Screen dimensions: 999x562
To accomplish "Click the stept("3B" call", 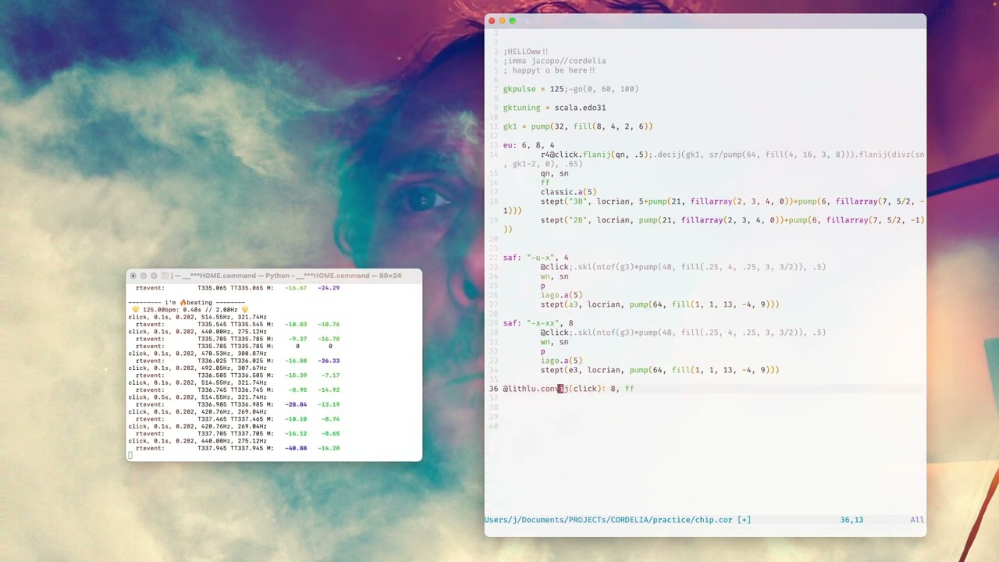I will [563, 201].
